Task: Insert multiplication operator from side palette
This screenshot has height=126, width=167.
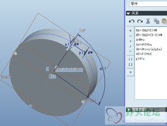Action: (130, 41)
